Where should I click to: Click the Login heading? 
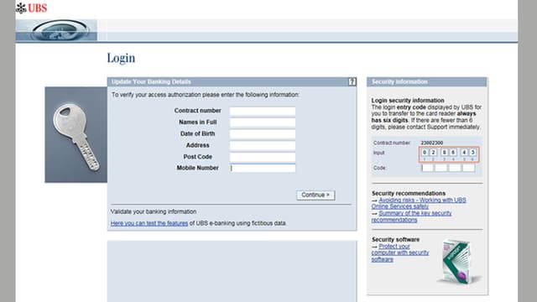(121, 58)
